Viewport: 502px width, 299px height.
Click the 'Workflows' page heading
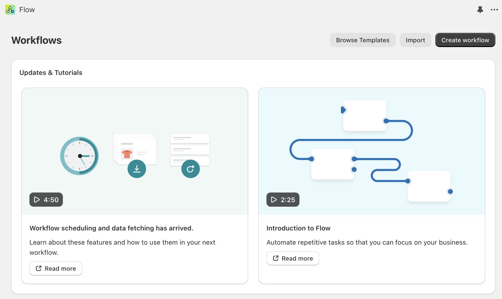point(36,40)
